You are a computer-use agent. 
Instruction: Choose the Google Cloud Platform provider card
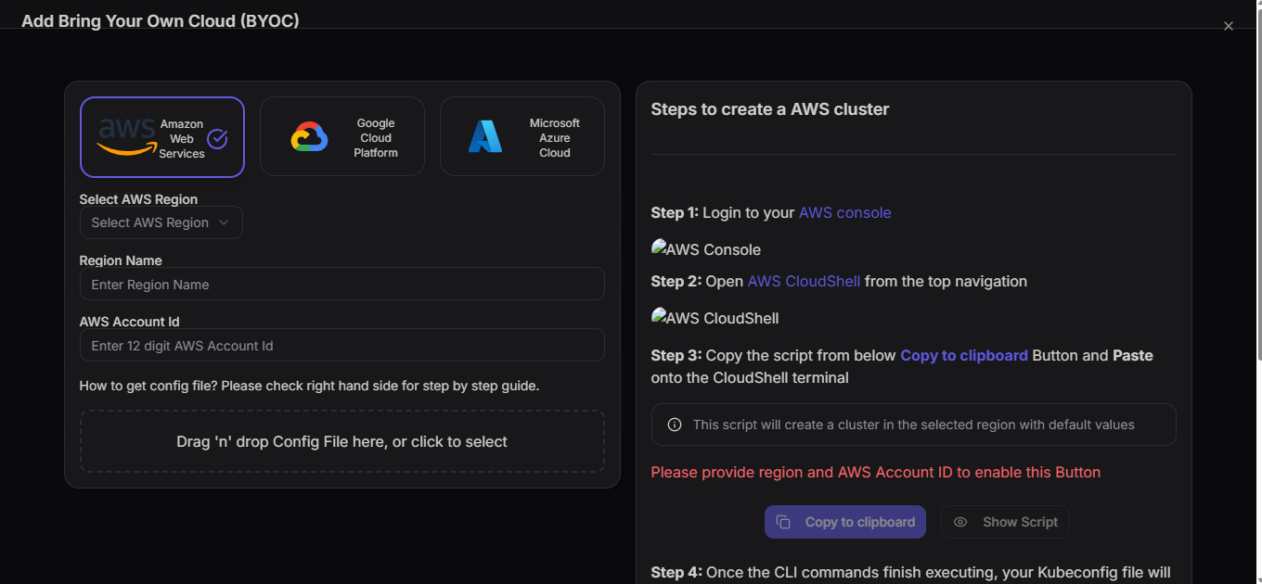(342, 137)
